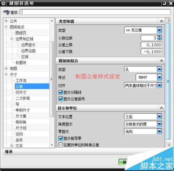
Task: Click the right panel scrollbar down arrow
Action: click(168, 145)
